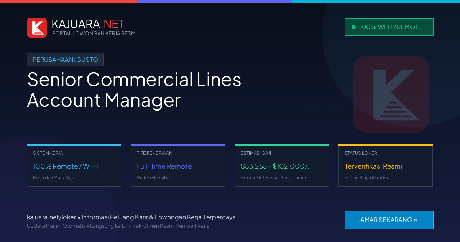The width and height of the screenshot is (460, 242).
Task: Open the ESTIMASI GAJI card
Action: [282, 166]
